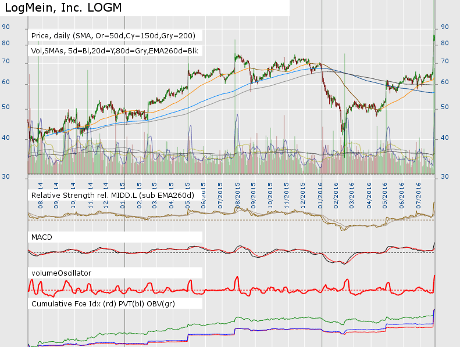Screen dimensions: 460x347
Task: Click the MACD panel label
Action: coord(42,237)
